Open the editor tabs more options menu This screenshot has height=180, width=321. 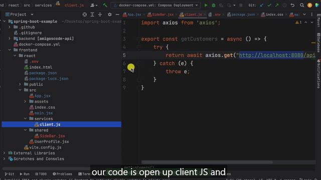tap(312, 14)
